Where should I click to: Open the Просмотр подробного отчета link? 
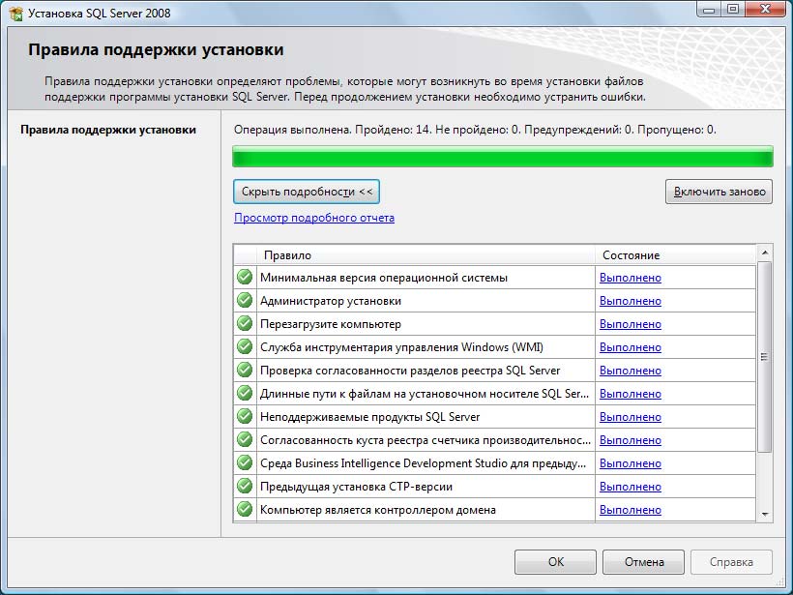pos(314,218)
